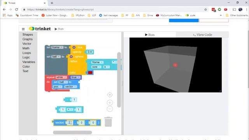Run the program from the trinket toolbar

pos(59,29)
